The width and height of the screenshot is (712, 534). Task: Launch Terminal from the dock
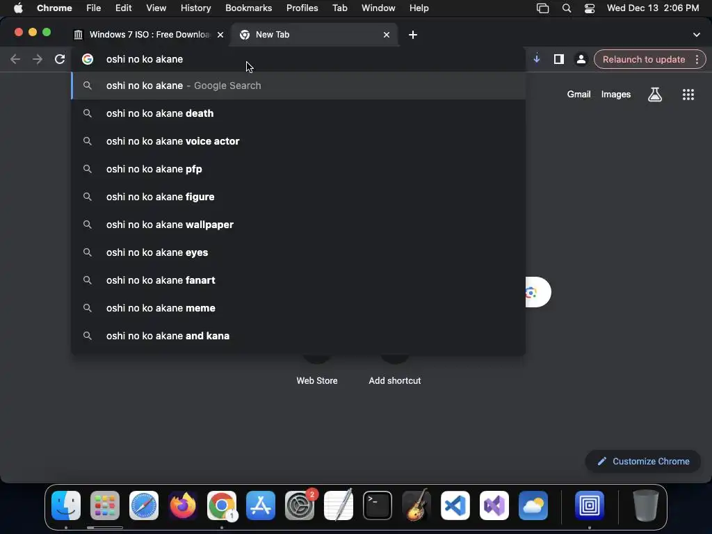378,505
